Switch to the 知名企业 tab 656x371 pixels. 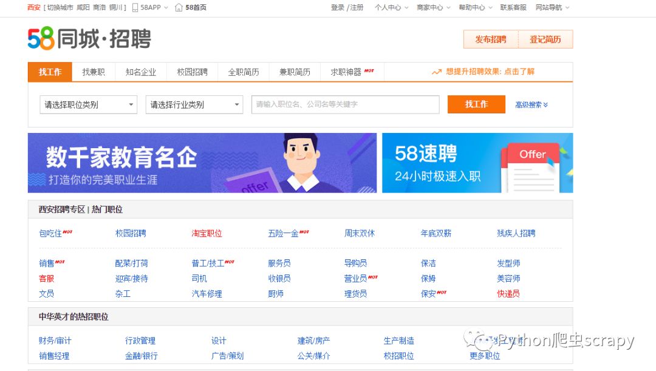140,72
